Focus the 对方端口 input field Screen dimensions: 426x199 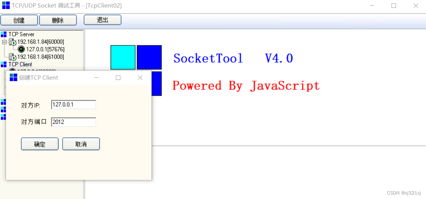(x=73, y=122)
